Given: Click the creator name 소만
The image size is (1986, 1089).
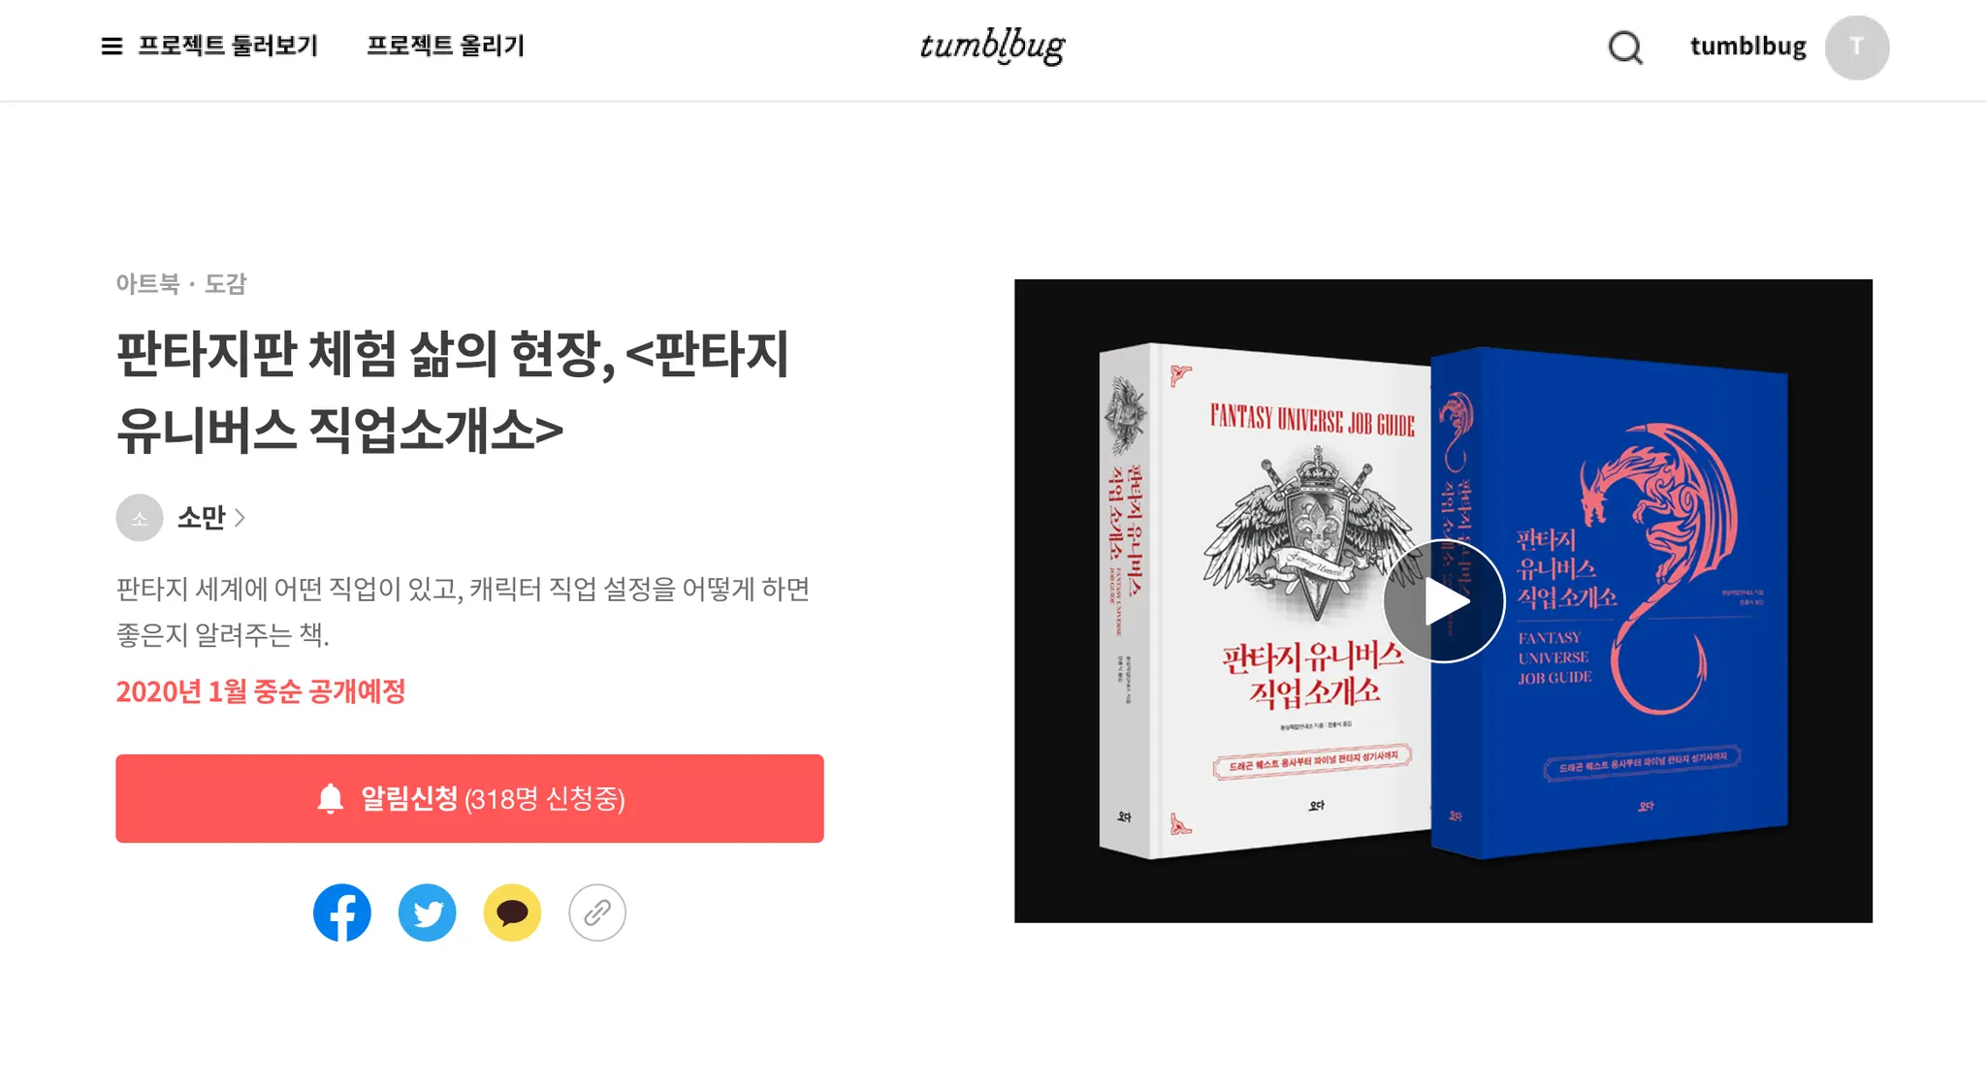Looking at the screenshot, I should coord(201,518).
